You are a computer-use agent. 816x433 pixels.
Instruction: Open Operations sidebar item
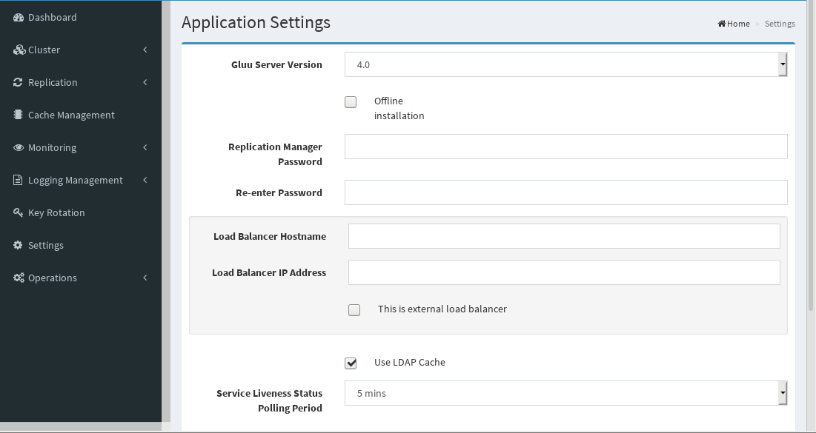(81, 278)
